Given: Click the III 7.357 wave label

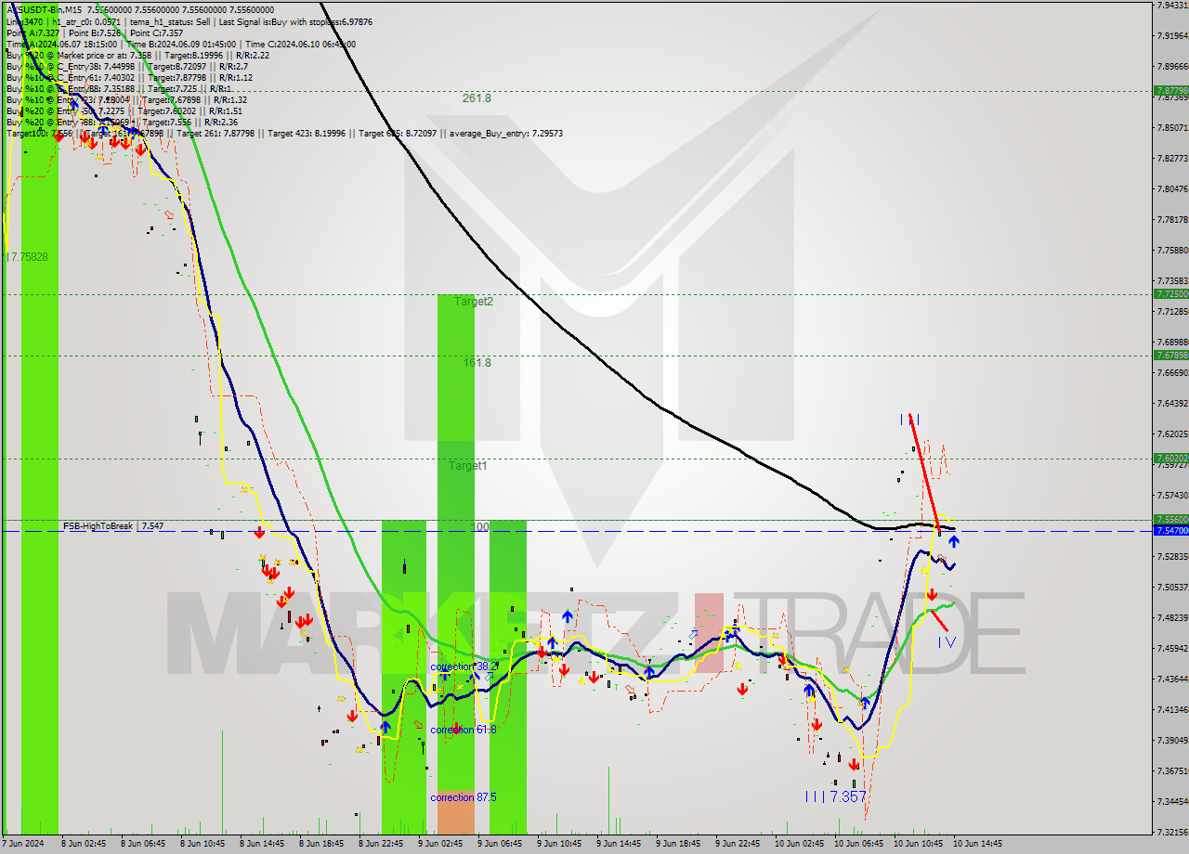Looking at the screenshot, I should tap(835, 796).
